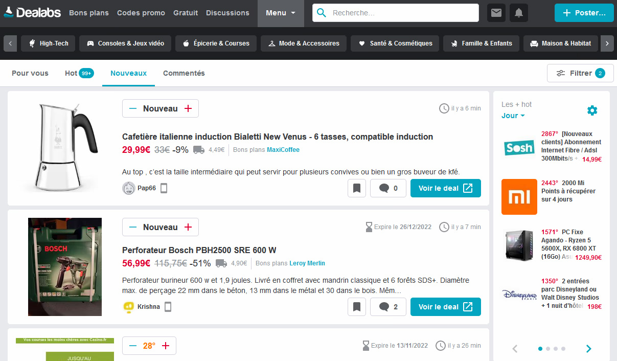The width and height of the screenshot is (617, 361).
Task: Select the Nouveaux tab
Action: pyautogui.click(x=129, y=73)
